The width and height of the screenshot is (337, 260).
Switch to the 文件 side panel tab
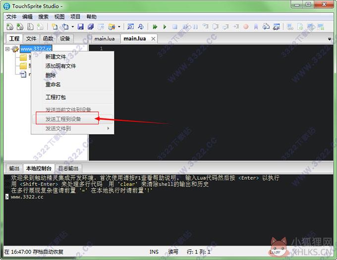tap(31, 39)
